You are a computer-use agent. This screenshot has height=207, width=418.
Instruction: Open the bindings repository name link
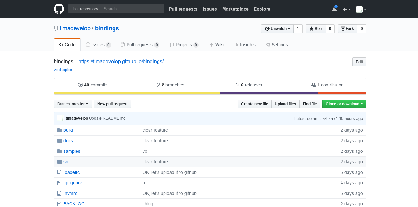(x=107, y=28)
